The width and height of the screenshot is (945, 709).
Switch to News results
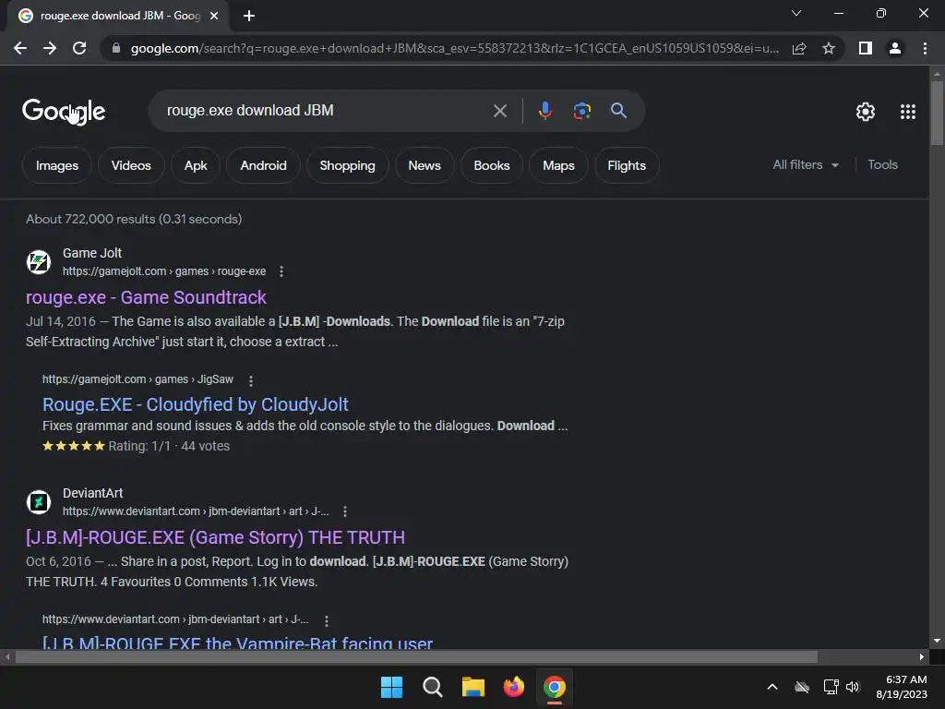pos(425,165)
